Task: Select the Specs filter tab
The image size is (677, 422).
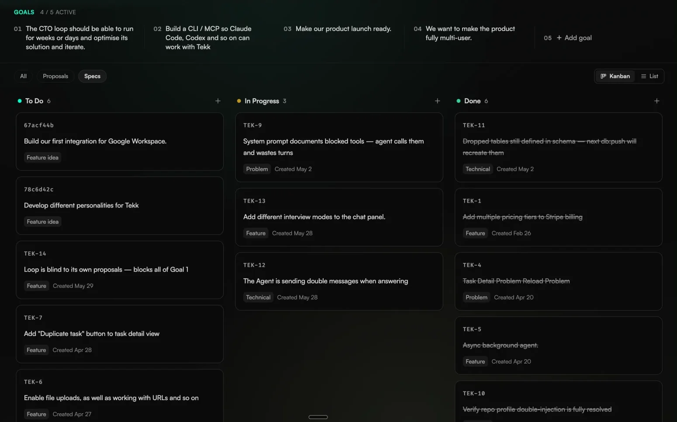Action: (92, 76)
